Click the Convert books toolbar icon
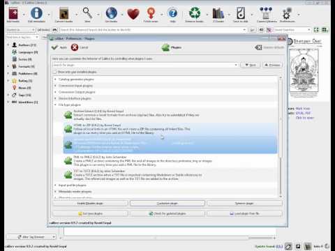Screen dimensions: 335x251 click(x=64, y=13)
